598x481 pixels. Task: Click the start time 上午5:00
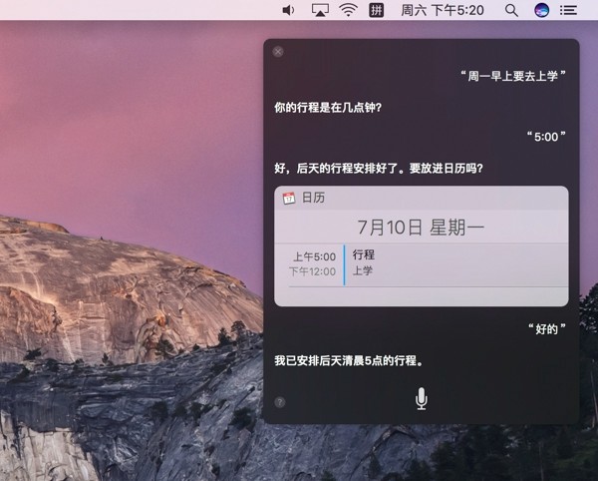[315, 256]
